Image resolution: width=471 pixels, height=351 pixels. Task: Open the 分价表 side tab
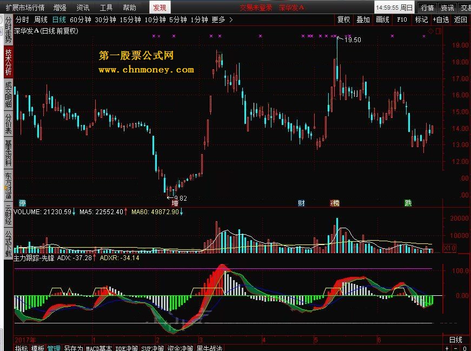[8, 123]
